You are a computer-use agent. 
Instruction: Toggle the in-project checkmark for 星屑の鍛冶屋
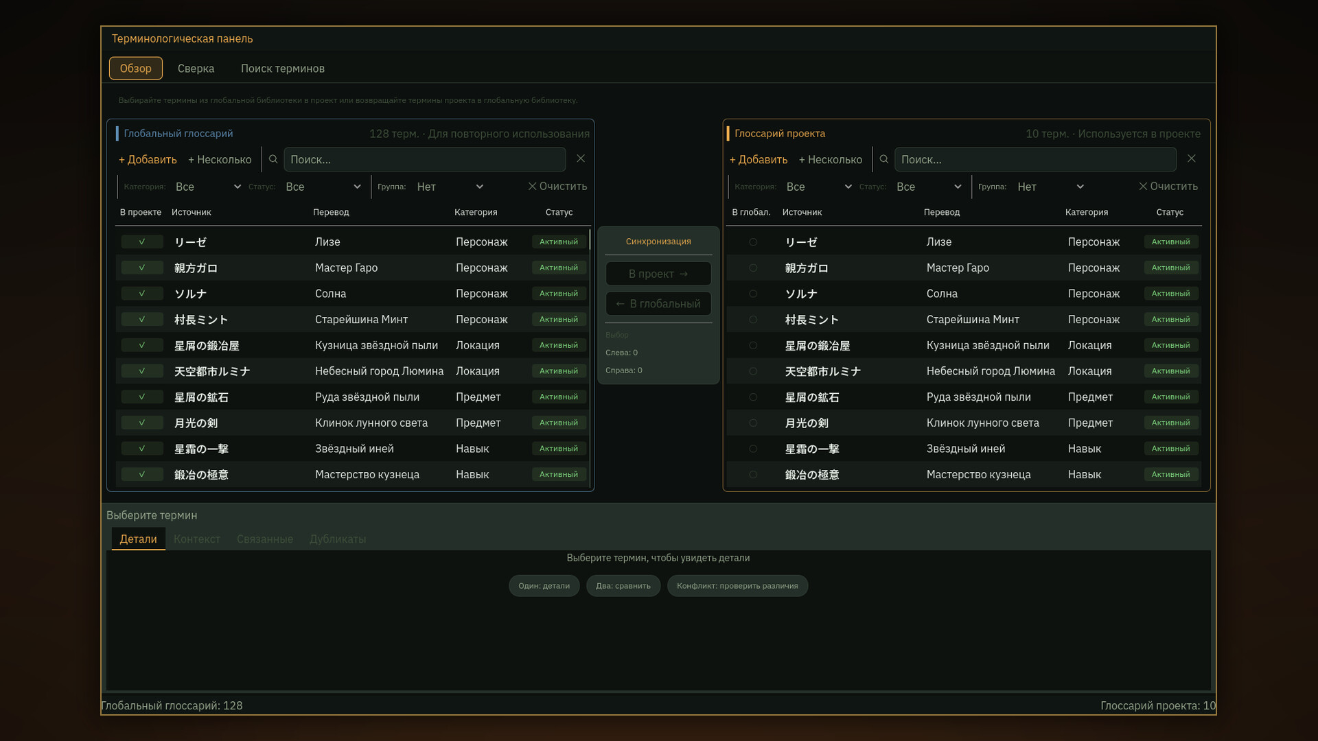[142, 345]
